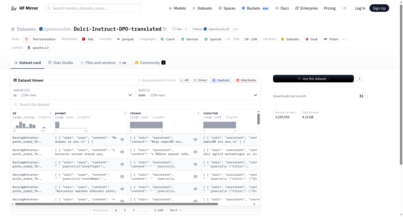
Task: Open chat icon in Můžete popsat chosen row
Action: tap(195, 152)
